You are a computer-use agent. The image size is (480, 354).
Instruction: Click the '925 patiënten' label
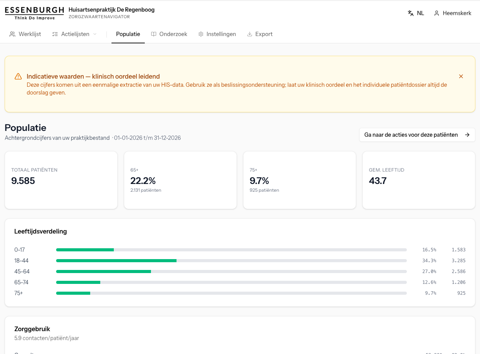pyautogui.click(x=264, y=190)
